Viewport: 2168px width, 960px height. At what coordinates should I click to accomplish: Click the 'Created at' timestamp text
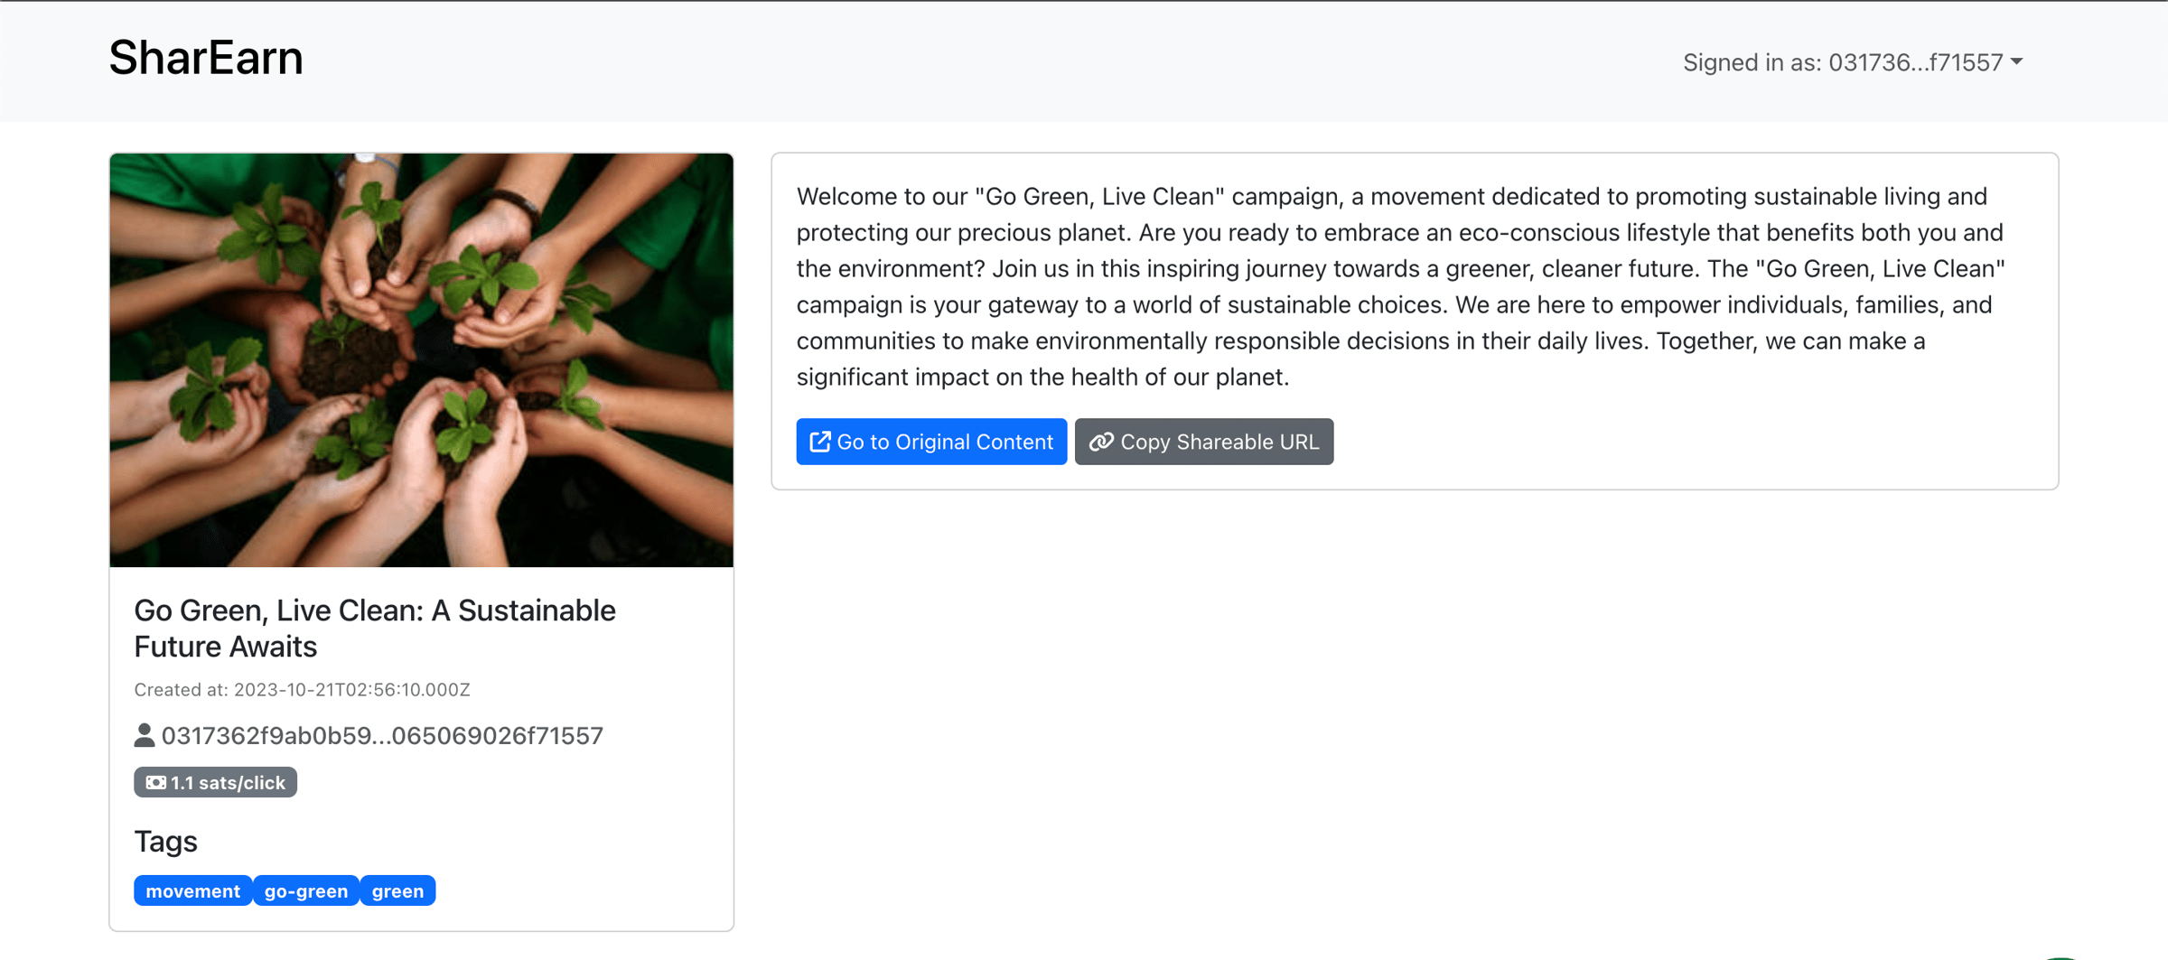point(302,690)
